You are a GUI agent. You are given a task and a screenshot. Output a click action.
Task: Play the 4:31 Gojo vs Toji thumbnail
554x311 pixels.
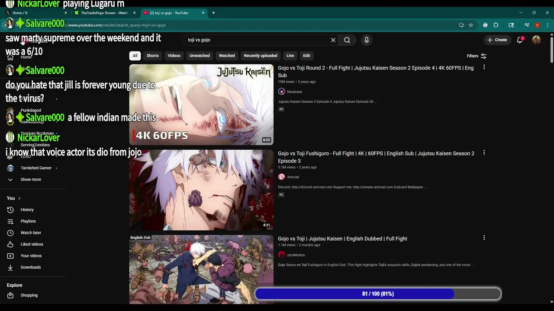pyautogui.click(x=201, y=190)
